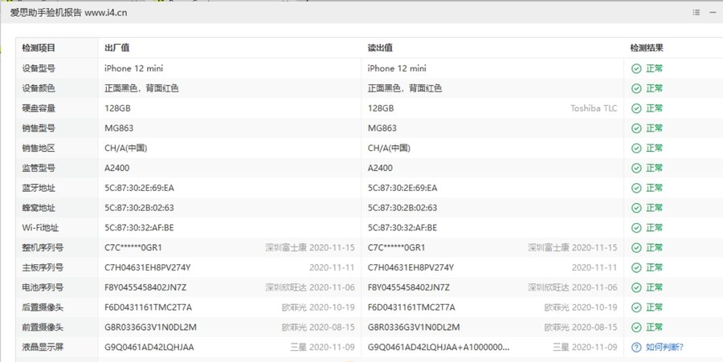Screen dimensions: 723x362
Task: Click the factory serial C7C******0GR1
Action: [x=133, y=248]
